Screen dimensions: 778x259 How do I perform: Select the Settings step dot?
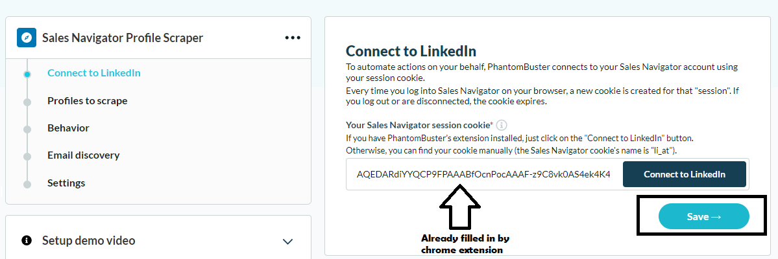[x=27, y=184]
